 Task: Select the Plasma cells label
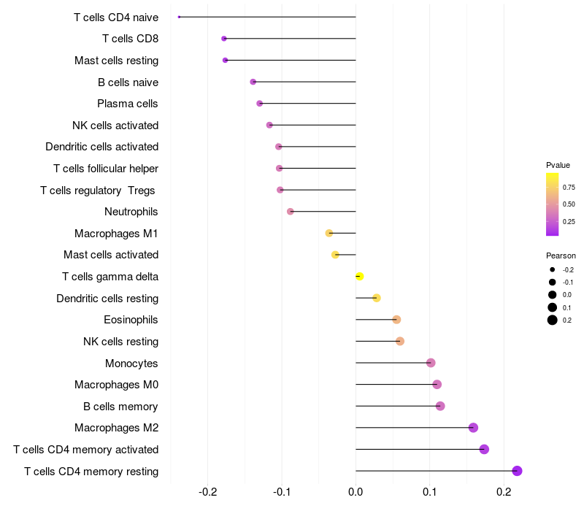(x=127, y=104)
